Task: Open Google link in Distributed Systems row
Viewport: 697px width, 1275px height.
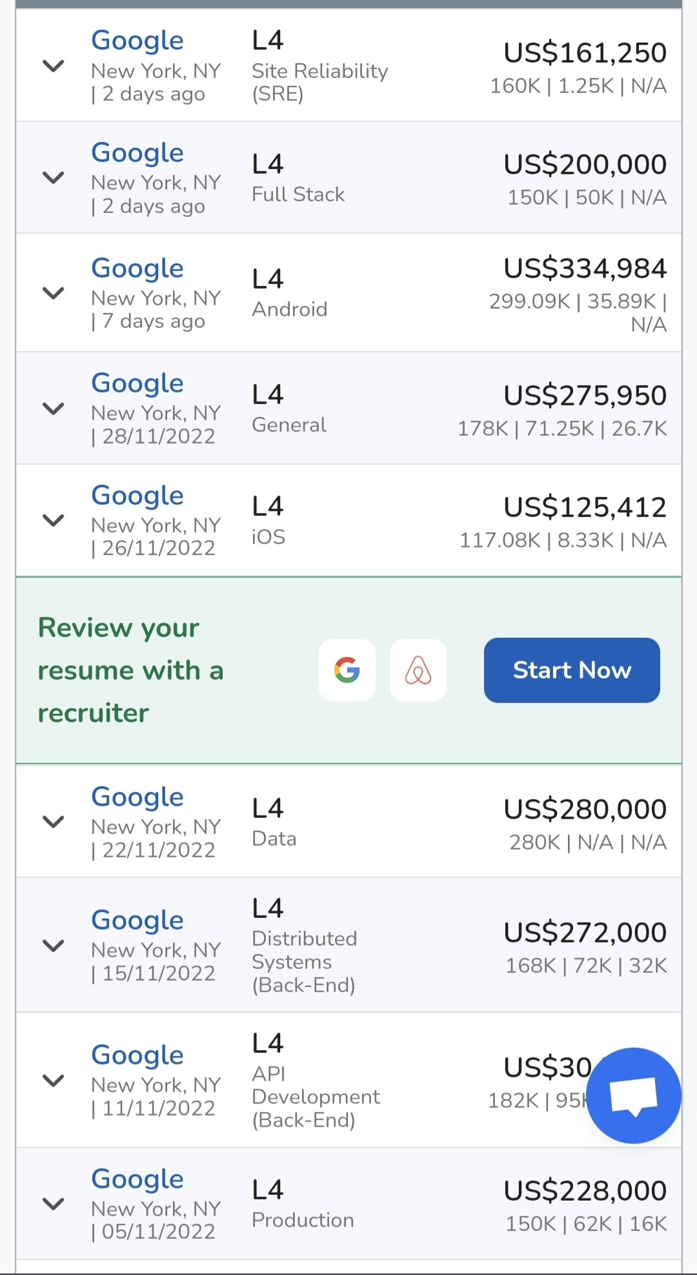Action: (137, 921)
